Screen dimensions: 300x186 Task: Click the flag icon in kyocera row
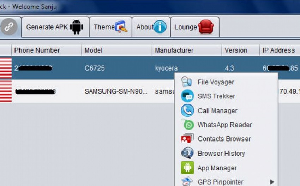[6, 68]
